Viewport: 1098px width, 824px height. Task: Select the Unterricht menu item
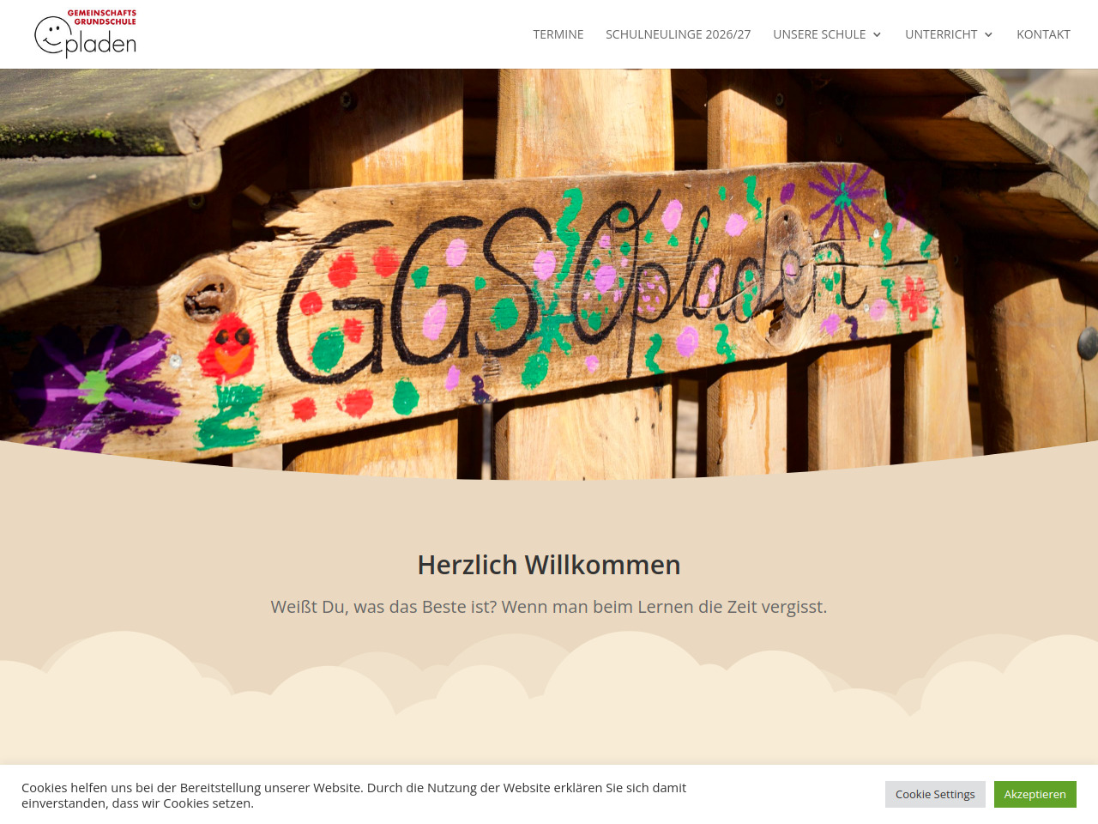(941, 34)
